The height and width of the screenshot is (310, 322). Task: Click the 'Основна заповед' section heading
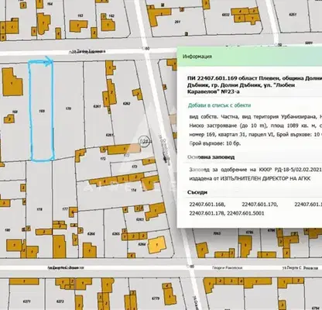(211, 157)
